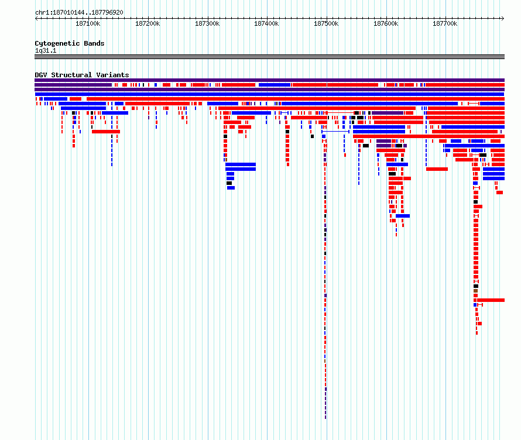Select the long red variant bar spanning 187550k to the right edge
This screenshot has width=521, height=440.
[x=429, y=136]
